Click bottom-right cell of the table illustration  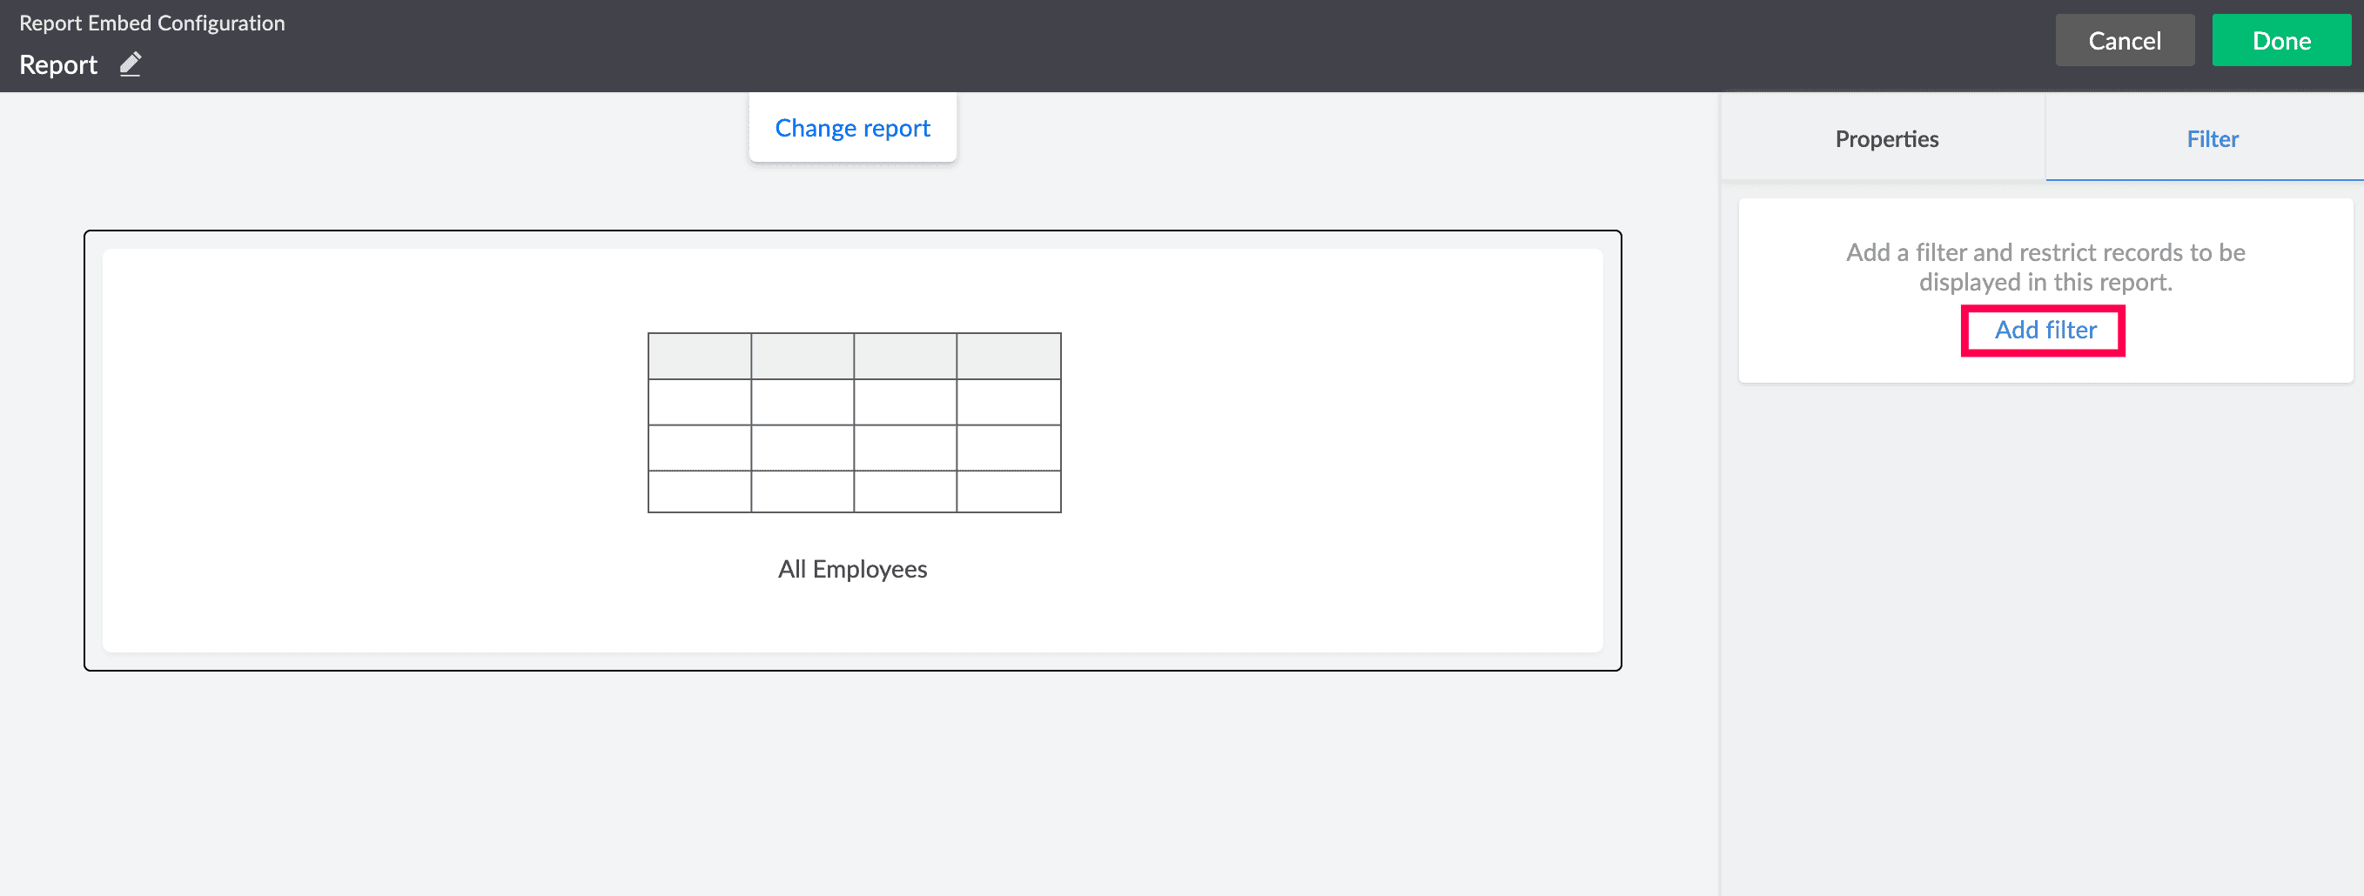(x=1009, y=491)
